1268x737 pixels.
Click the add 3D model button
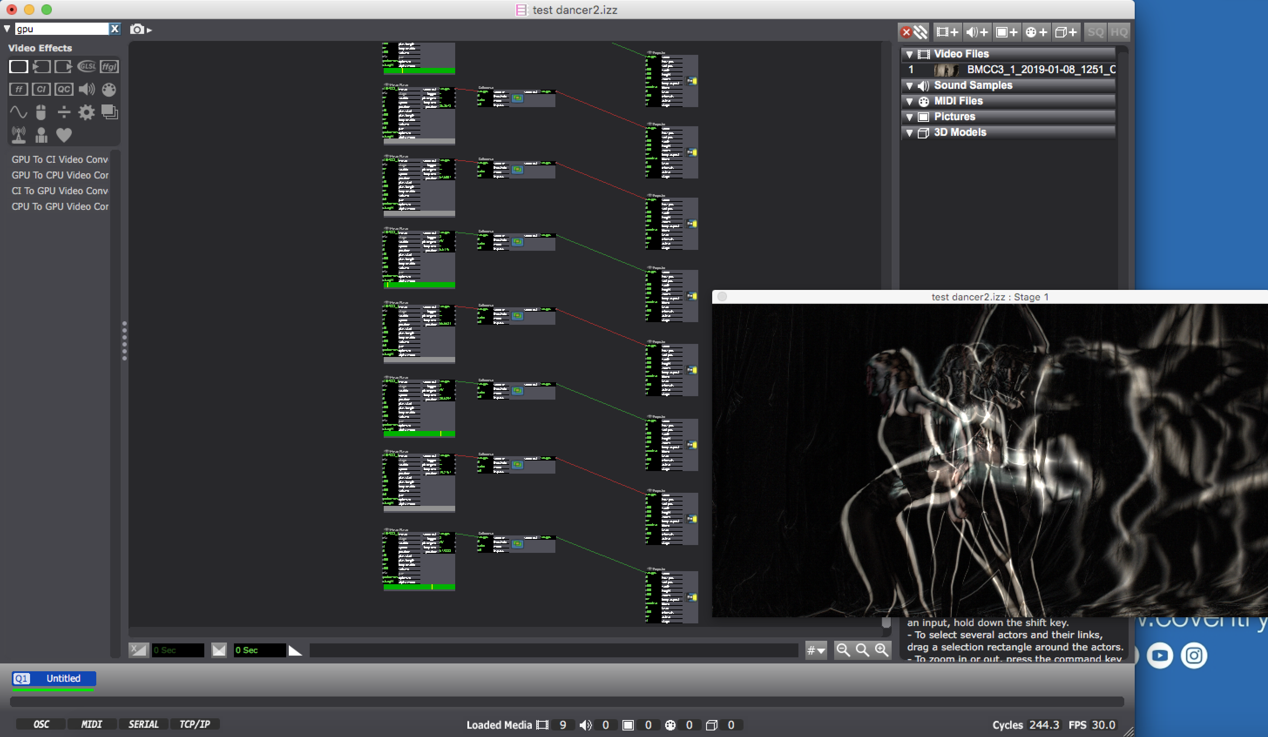1066,32
